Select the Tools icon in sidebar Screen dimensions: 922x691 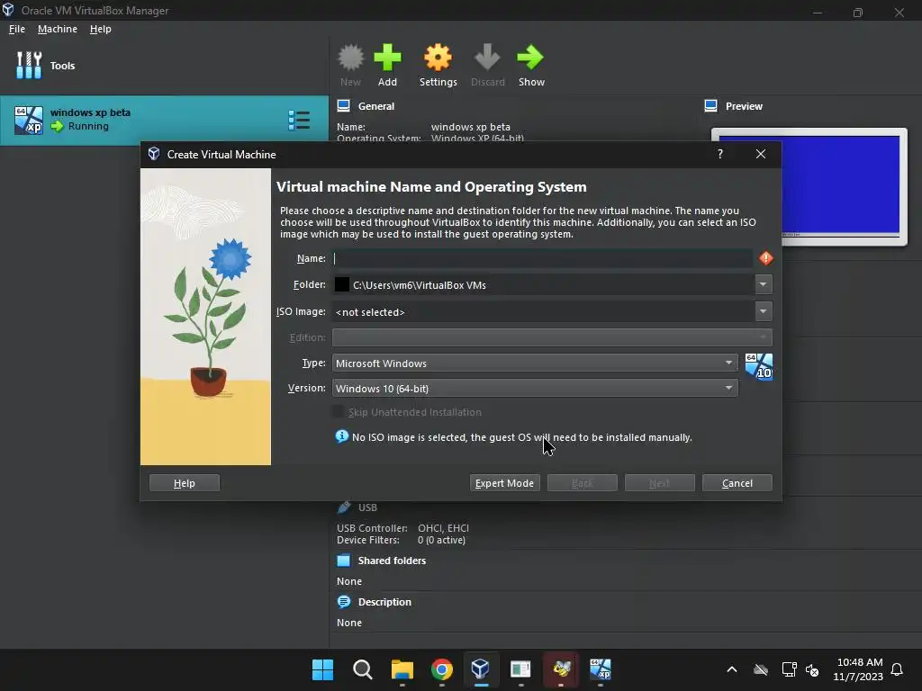(x=29, y=65)
